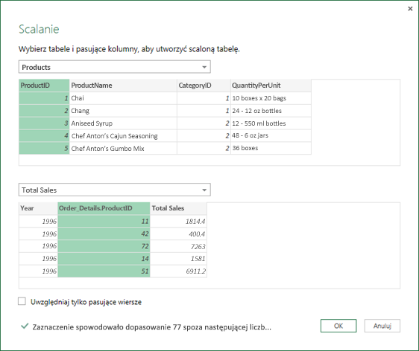Viewport: 419px width, 351px height.
Task: Enable Uwzględniaj tylko pasujące wiersze checkbox
Action: (22, 301)
